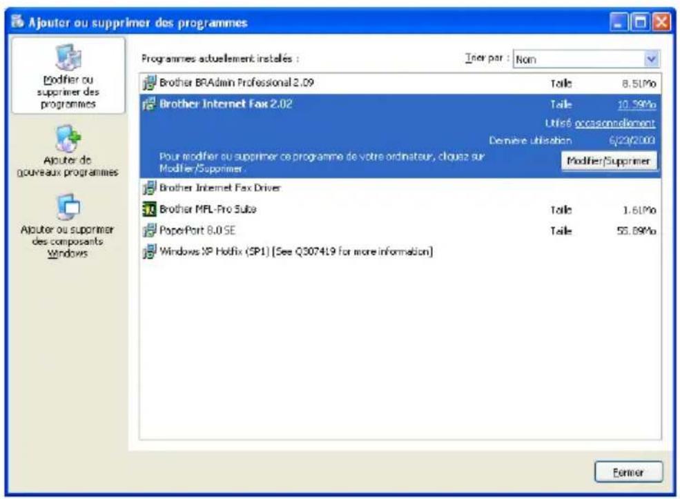Viewport: 680px width, 499px height.
Task: Select Brother MFL-Pro Suite entry text
Action: [x=208, y=209]
